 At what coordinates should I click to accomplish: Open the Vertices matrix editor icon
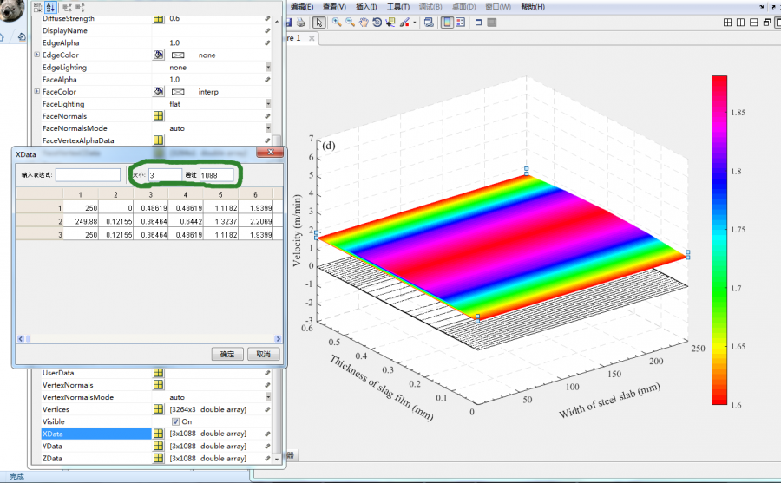[x=159, y=409]
